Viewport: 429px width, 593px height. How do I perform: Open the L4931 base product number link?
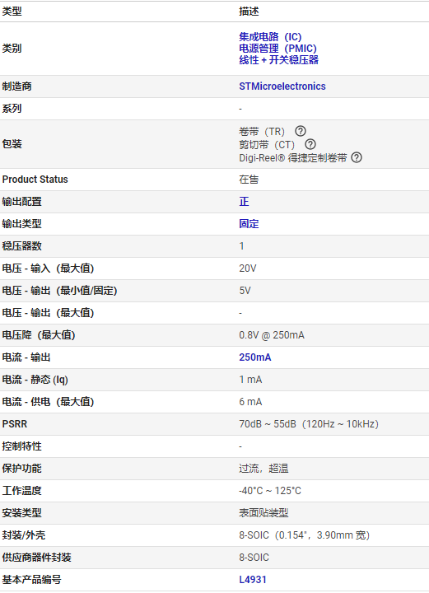(253, 580)
